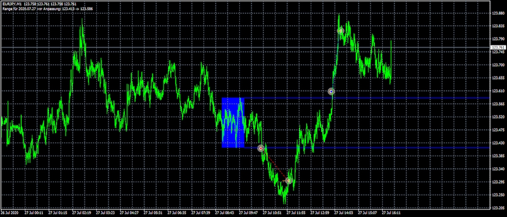507x217 pixels.
Task: Click the 123.835 price scale label
Action: pyautogui.click(x=498, y=26)
